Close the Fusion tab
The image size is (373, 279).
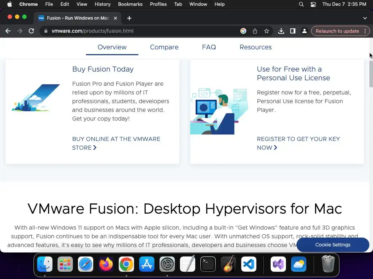[x=115, y=18]
